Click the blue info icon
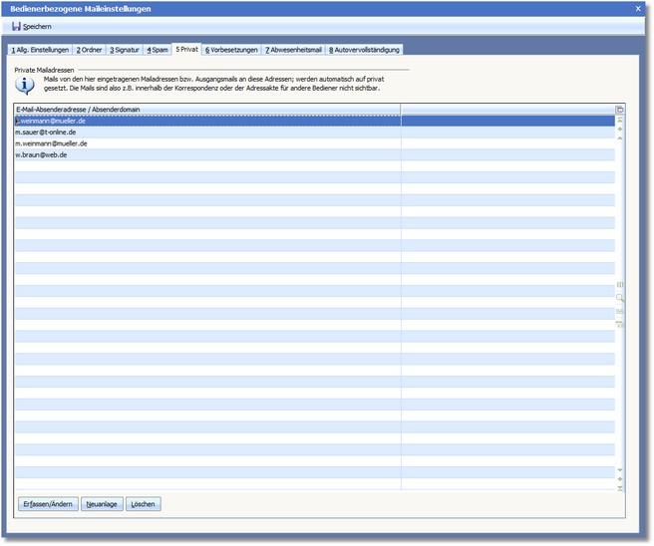This screenshot has height=546, width=654. 27,83
